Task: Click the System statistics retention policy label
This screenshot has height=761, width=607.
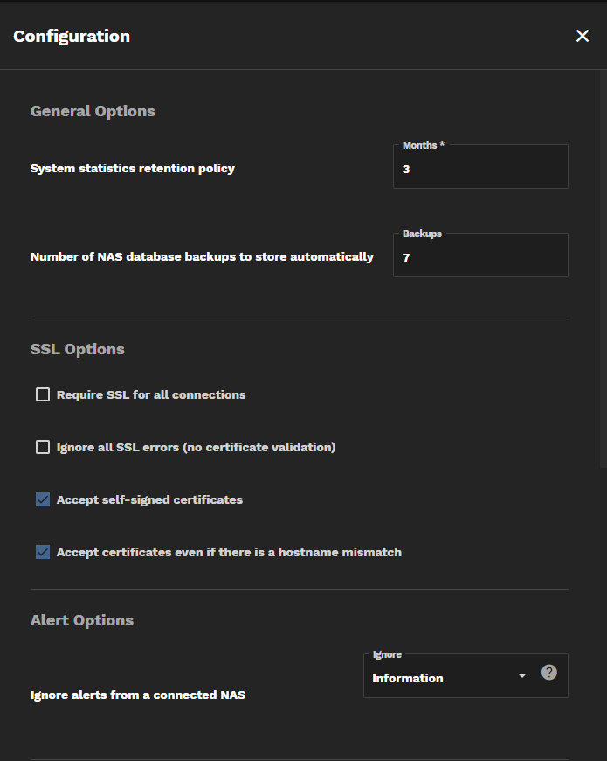Action: click(133, 168)
